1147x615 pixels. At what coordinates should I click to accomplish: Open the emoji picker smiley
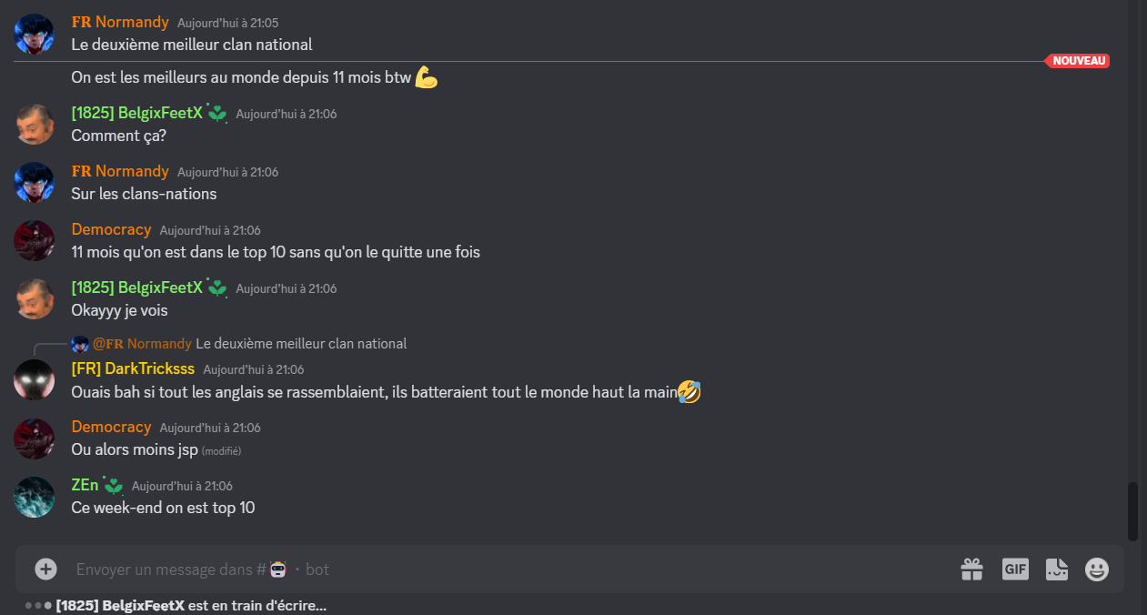click(1097, 570)
